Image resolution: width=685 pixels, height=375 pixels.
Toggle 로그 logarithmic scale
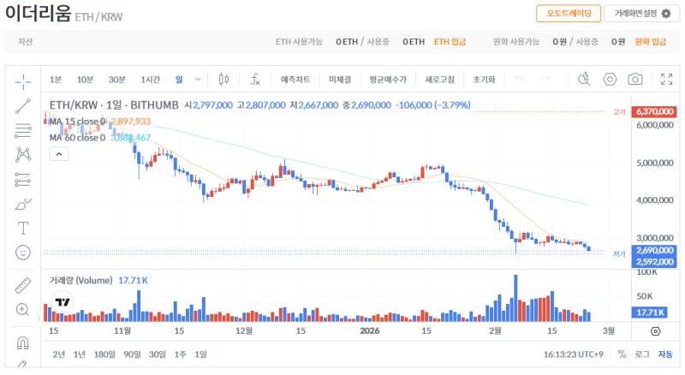pyautogui.click(x=642, y=354)
